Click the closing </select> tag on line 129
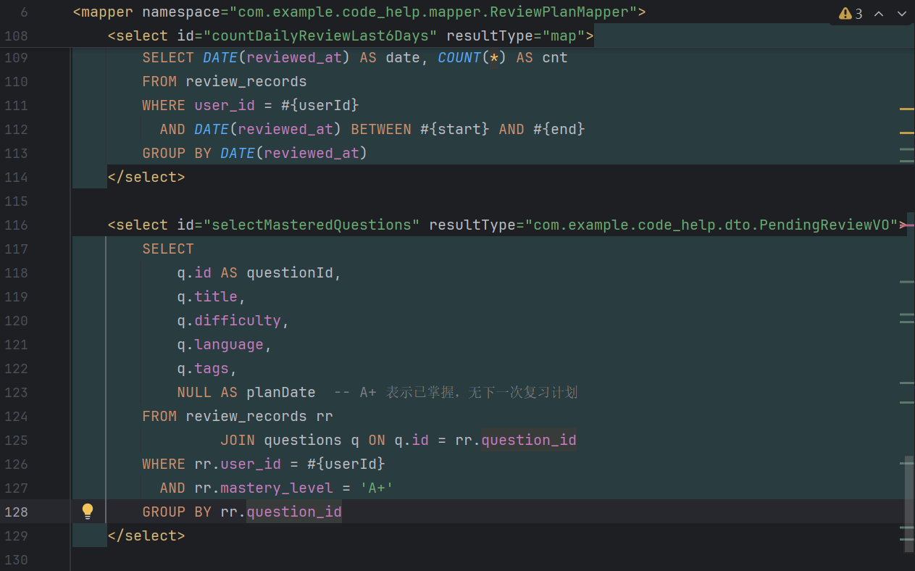The height and width of the screenshot is (571, 915). (146, 536)
